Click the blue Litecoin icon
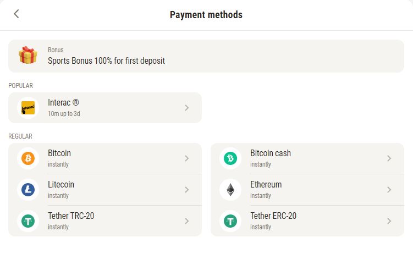This screenshot has width=413, height=259. (x=28, y=190)
